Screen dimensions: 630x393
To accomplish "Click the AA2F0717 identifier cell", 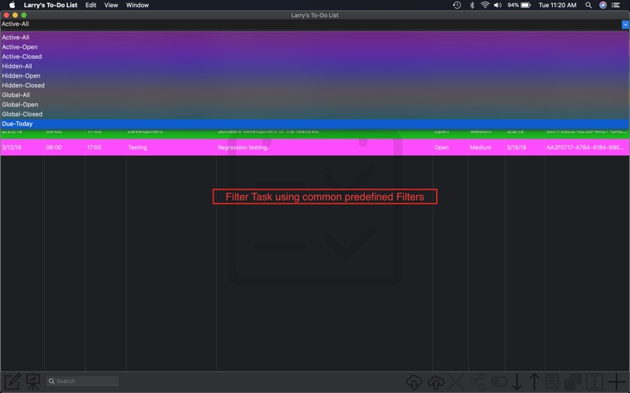I will pyautogui.click(x=587, y=147).
